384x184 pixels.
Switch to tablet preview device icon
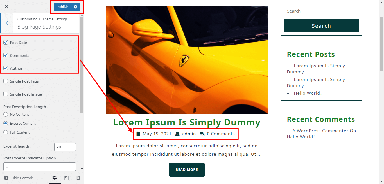(x=67, y=178)
